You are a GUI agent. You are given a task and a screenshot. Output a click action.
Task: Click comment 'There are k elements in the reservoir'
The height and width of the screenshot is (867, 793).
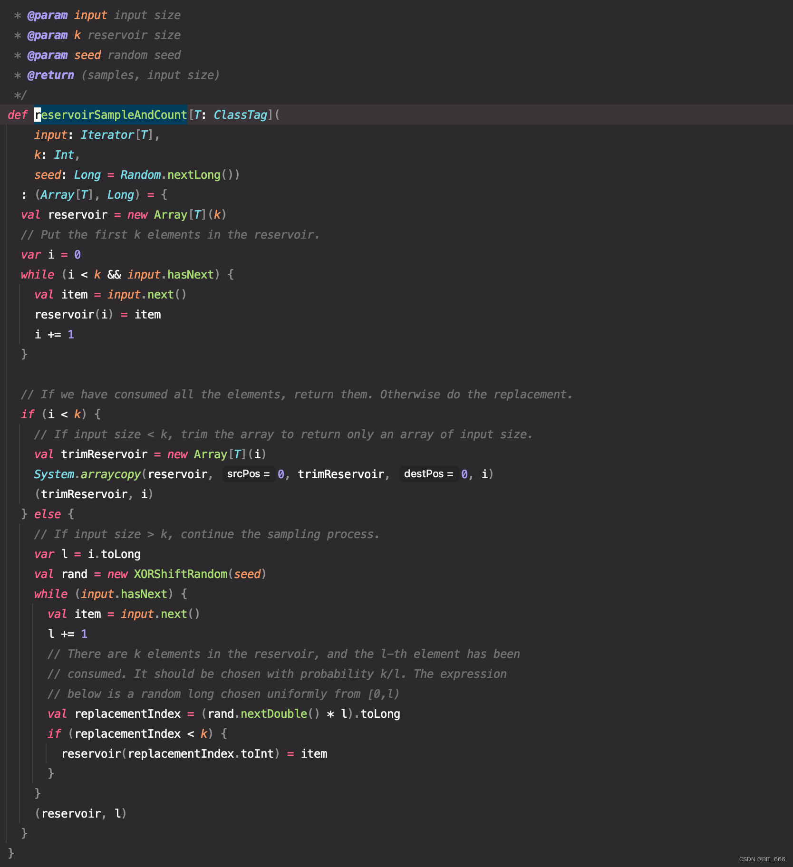(x=283, y=654)
